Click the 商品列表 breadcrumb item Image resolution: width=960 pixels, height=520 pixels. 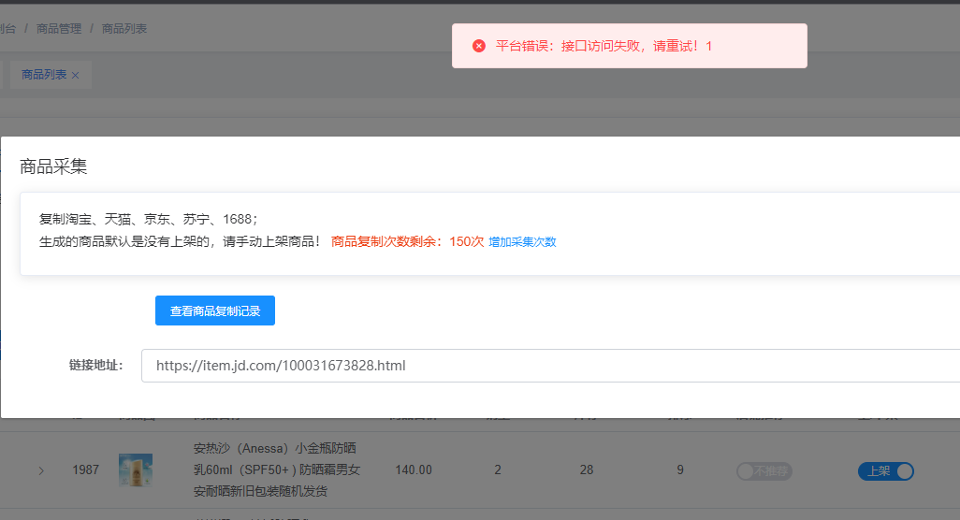point(124,29)
